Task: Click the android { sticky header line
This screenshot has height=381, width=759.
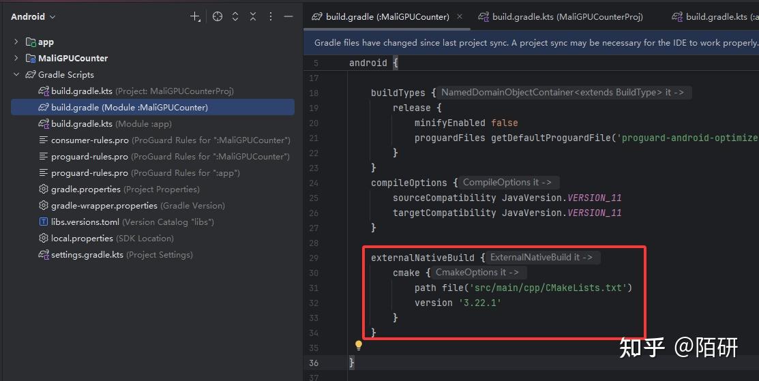Action: pos(373,63)
